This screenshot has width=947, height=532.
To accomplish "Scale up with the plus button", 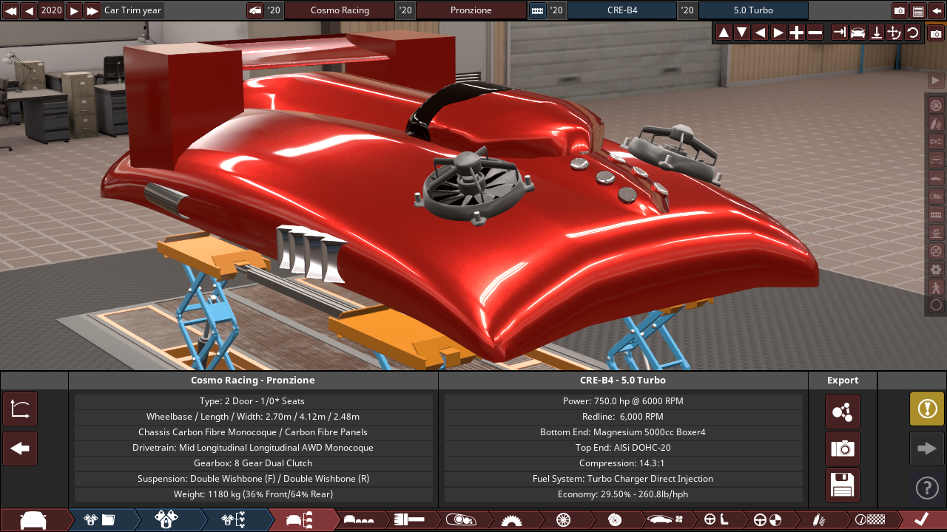I will [x=797, y=33].
